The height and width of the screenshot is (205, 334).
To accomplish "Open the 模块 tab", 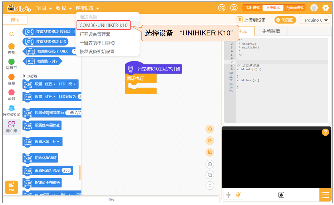I will (15, 20).
